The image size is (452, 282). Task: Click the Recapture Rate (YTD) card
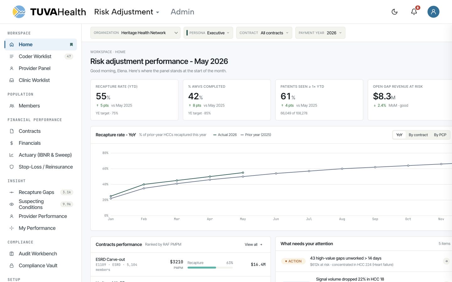pyautogui.click(x=134, y=100)
